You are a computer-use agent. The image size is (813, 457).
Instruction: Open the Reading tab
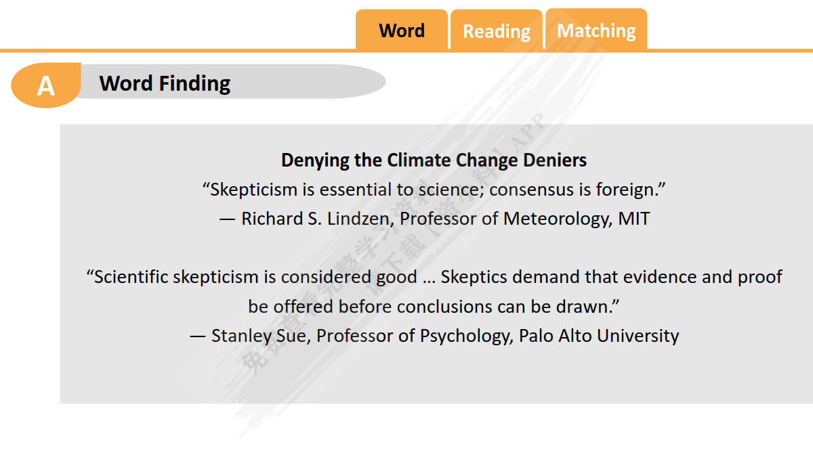(x=496, y=31)
